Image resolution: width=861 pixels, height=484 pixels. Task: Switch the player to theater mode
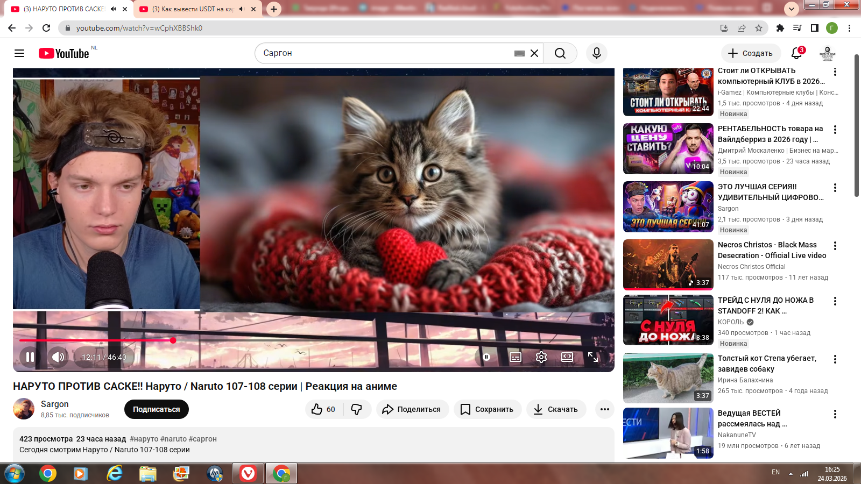pos(567,357)
